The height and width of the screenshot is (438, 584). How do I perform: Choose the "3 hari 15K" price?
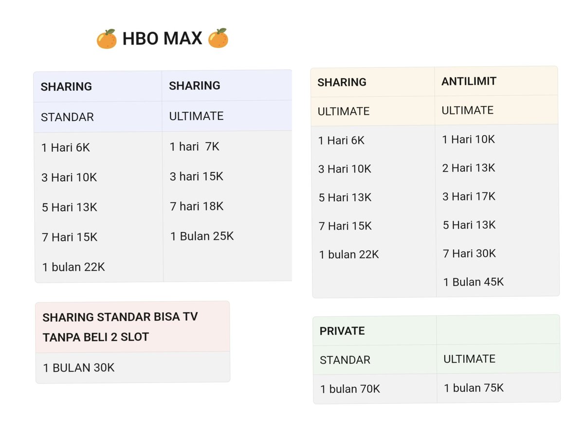click(x=196, y=176)
